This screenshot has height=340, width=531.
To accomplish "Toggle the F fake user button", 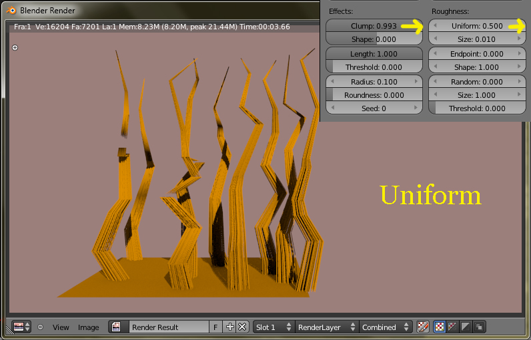I will click(x=215, y=327).
